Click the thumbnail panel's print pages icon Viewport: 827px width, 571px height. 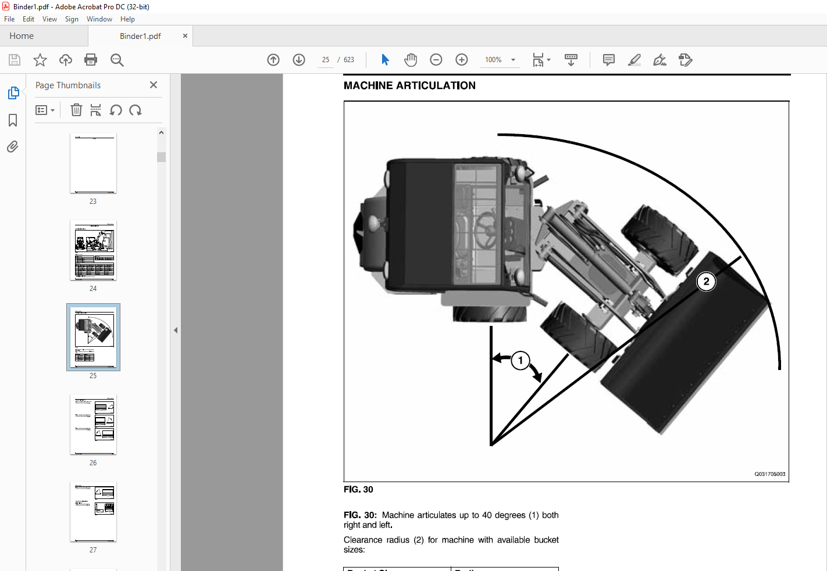click(x=96, y=110)
